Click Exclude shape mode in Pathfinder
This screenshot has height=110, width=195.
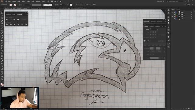[x=18, y=20]
